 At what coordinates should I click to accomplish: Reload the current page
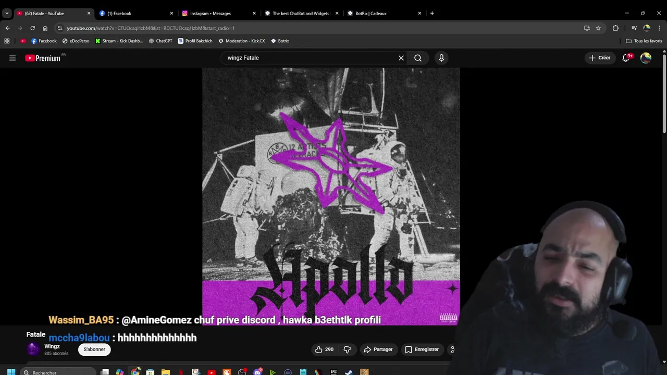pos(32,28)
